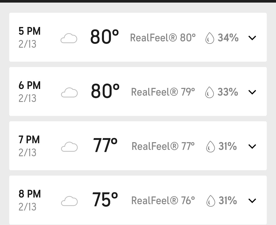Expand the 8 PM forecast chevron

[x=252, y=201]
